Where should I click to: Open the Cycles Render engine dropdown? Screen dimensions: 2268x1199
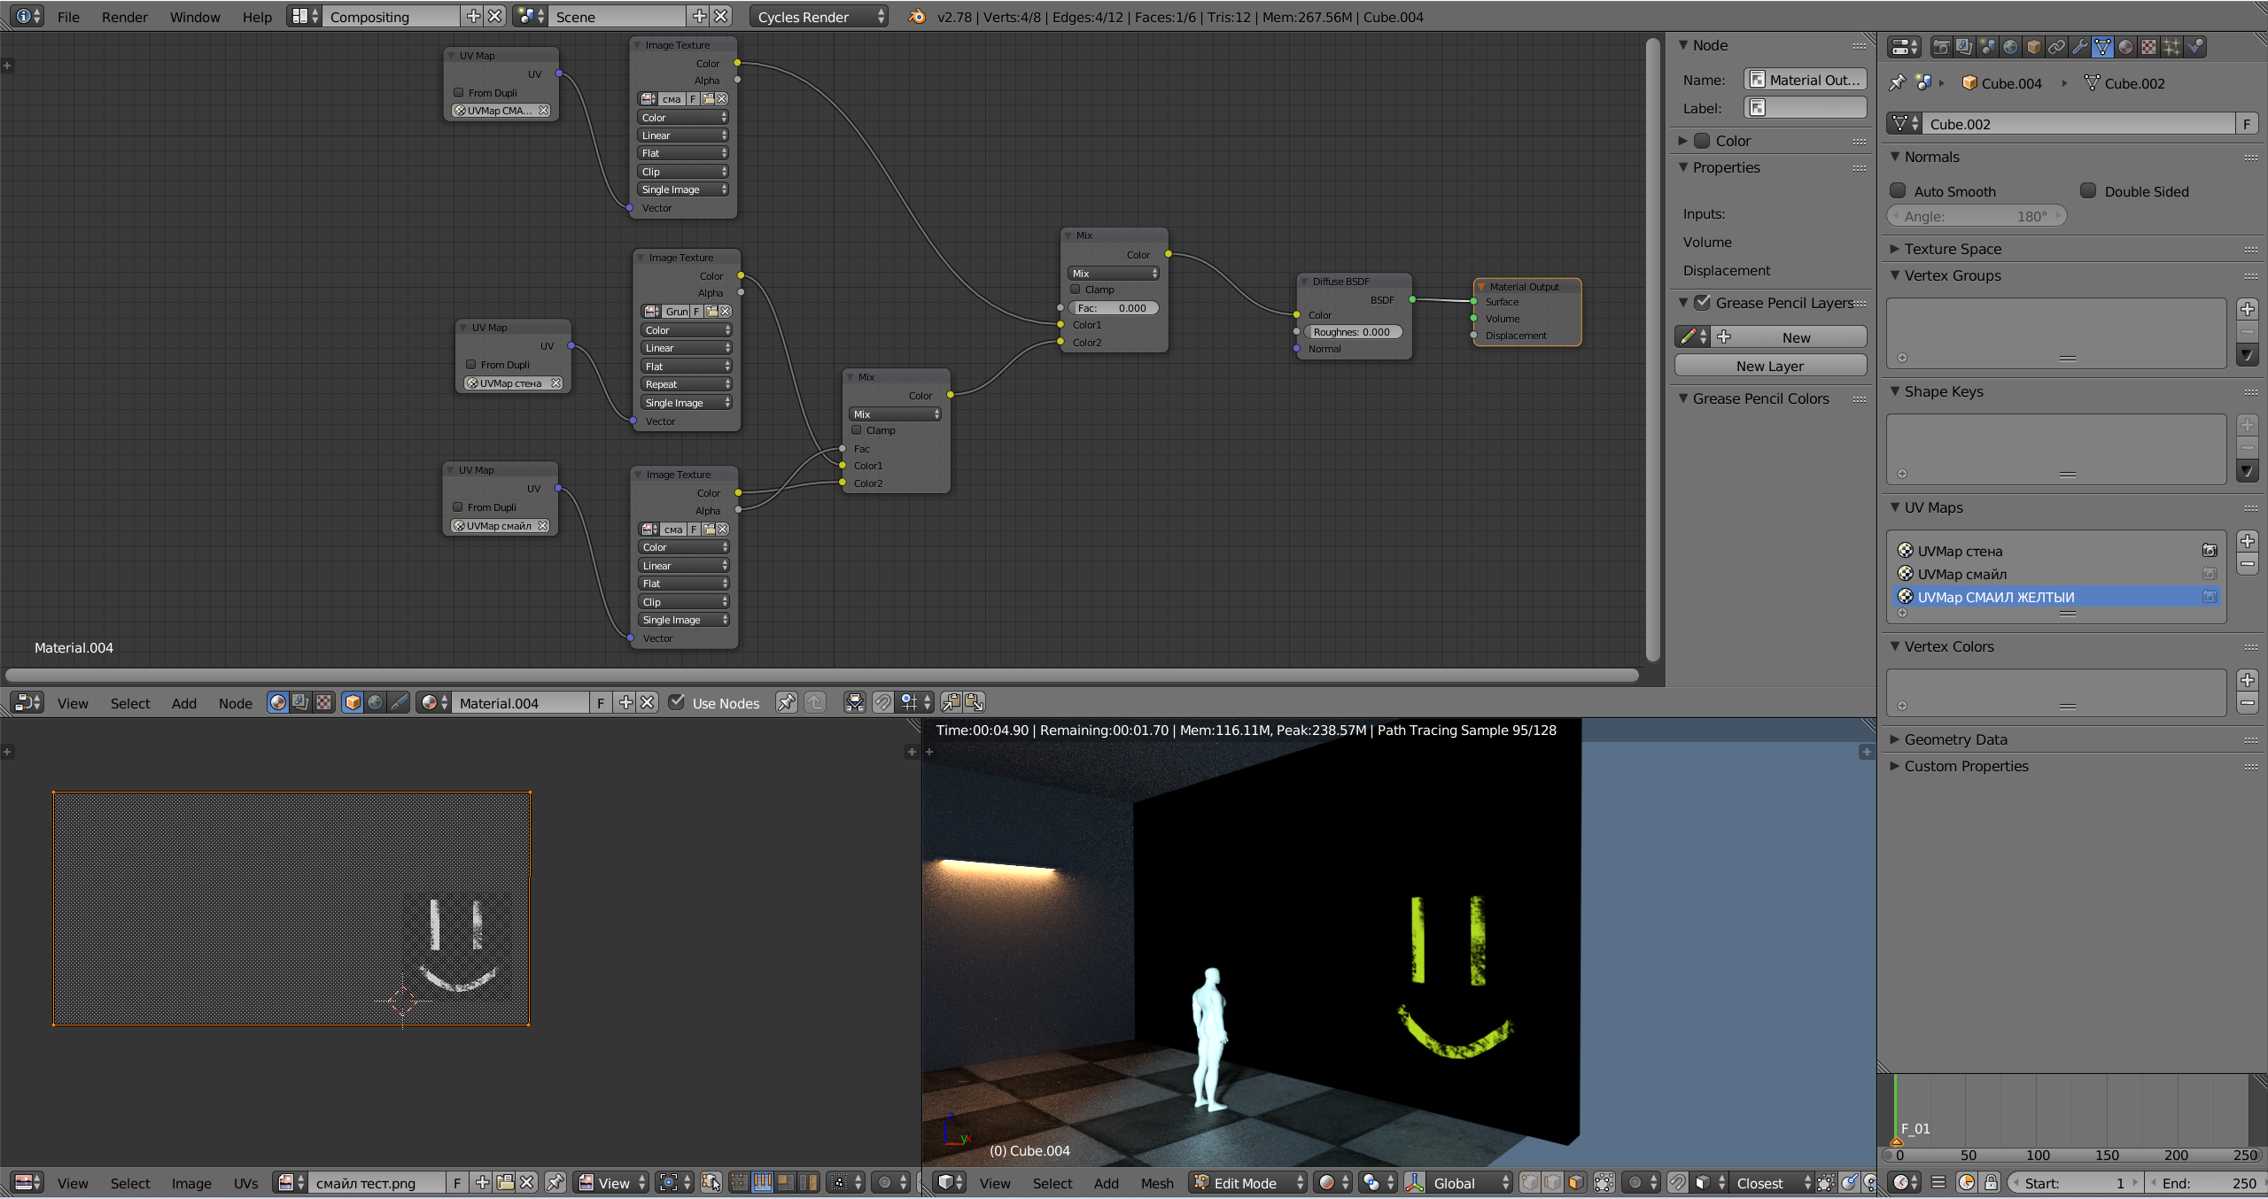(818, 17)
